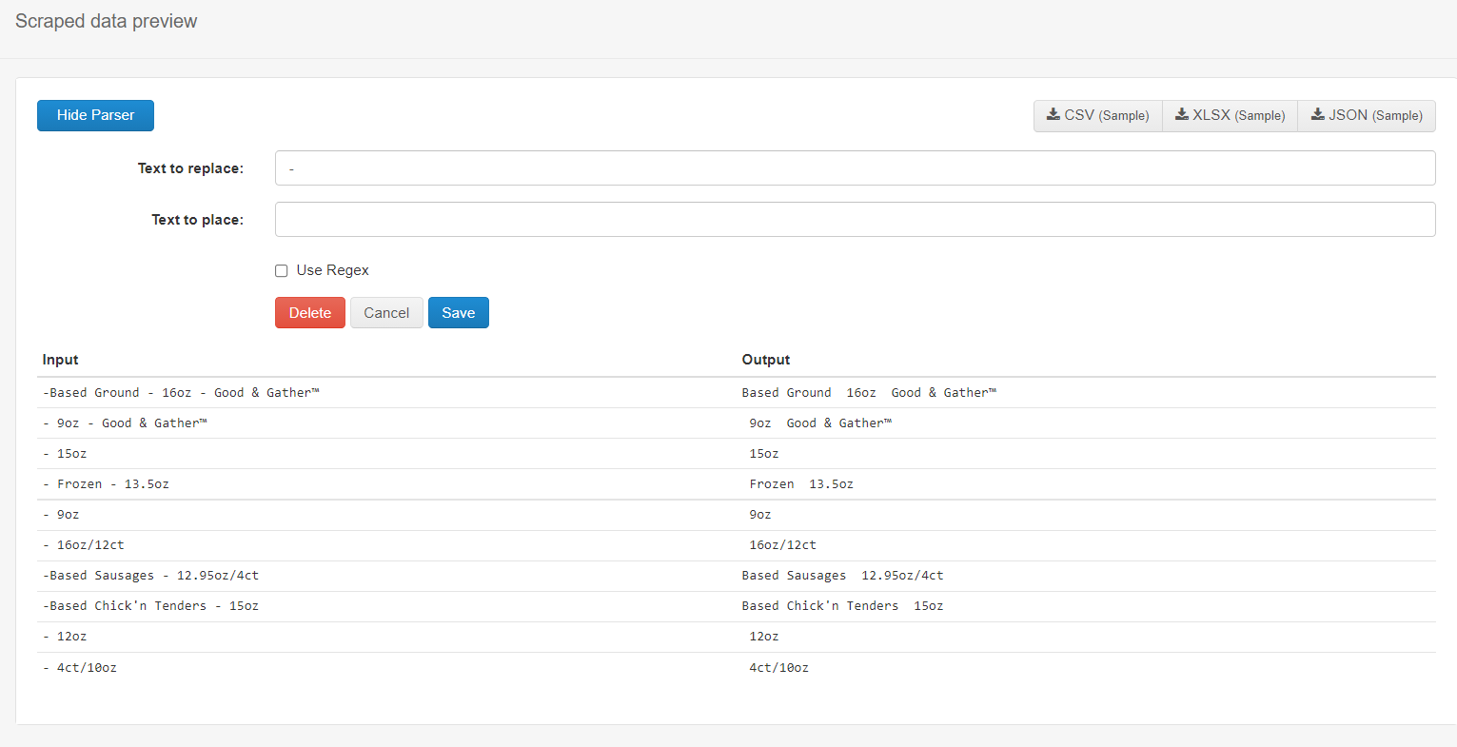
Task: Click the 'Scraped data preview' heading
Action: 107,21
